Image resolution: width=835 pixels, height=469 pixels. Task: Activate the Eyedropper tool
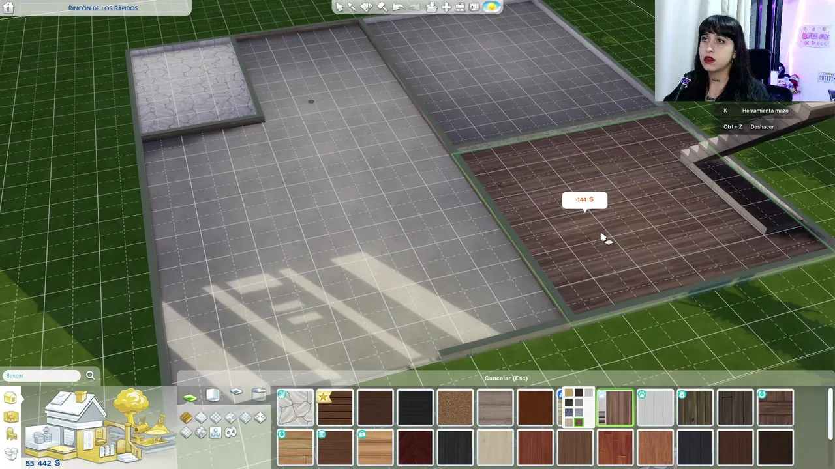(352, 7)
